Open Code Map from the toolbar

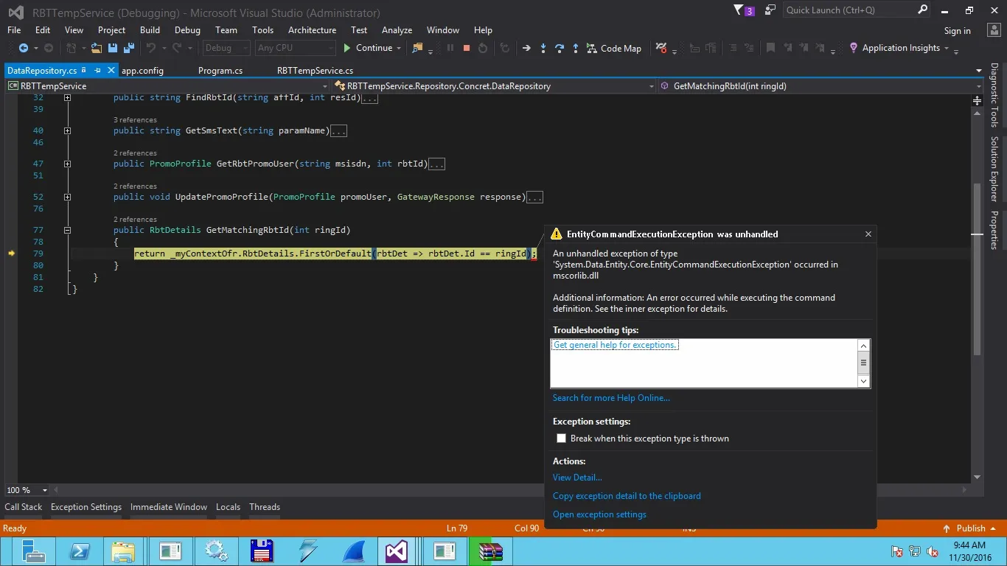click(613, 48)
